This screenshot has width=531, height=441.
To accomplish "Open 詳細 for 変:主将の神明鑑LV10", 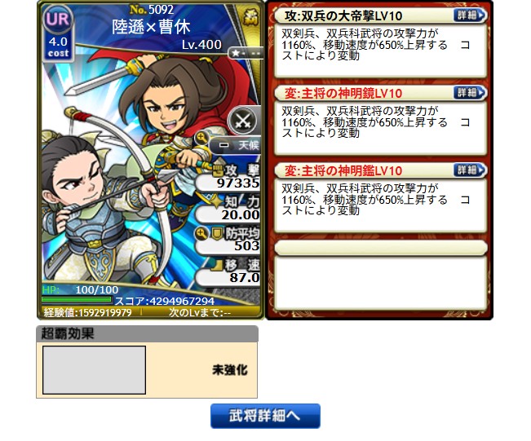I will (x=470, y=170).
